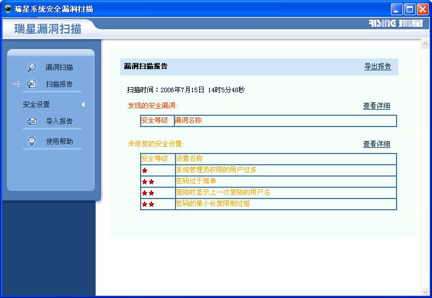
Task: Click the 漏洞扫描报告 heading
Action: point(146,66)
